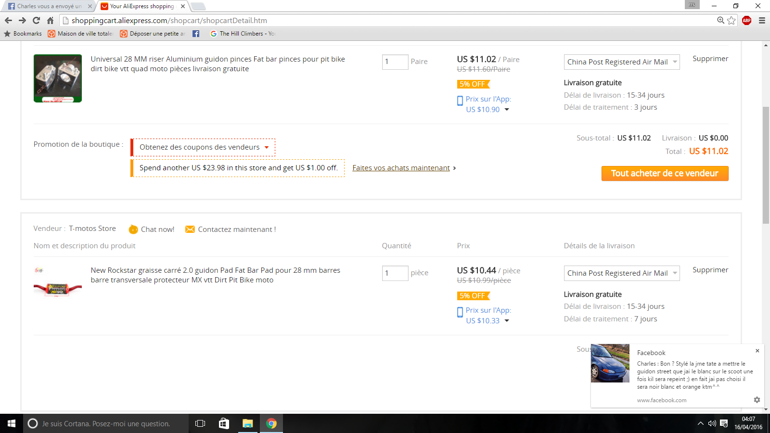The width and height of the screenshot is (770, 433).
Task: Open the Chrome menu hamburger icon
Action: point(762,20)
